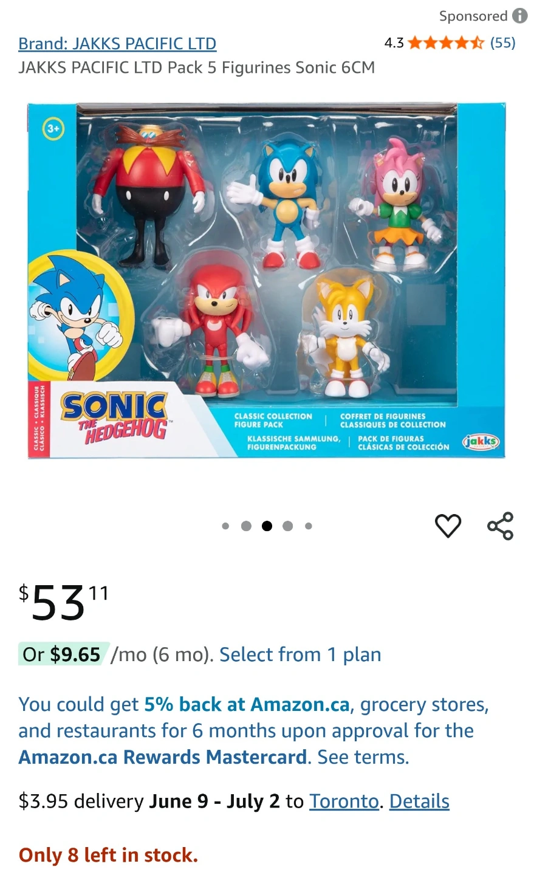Tap the $9.65 monthly payment badge
The image size is (534, 875).
[64, 654]
